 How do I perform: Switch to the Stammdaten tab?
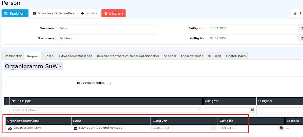[13, 56]
